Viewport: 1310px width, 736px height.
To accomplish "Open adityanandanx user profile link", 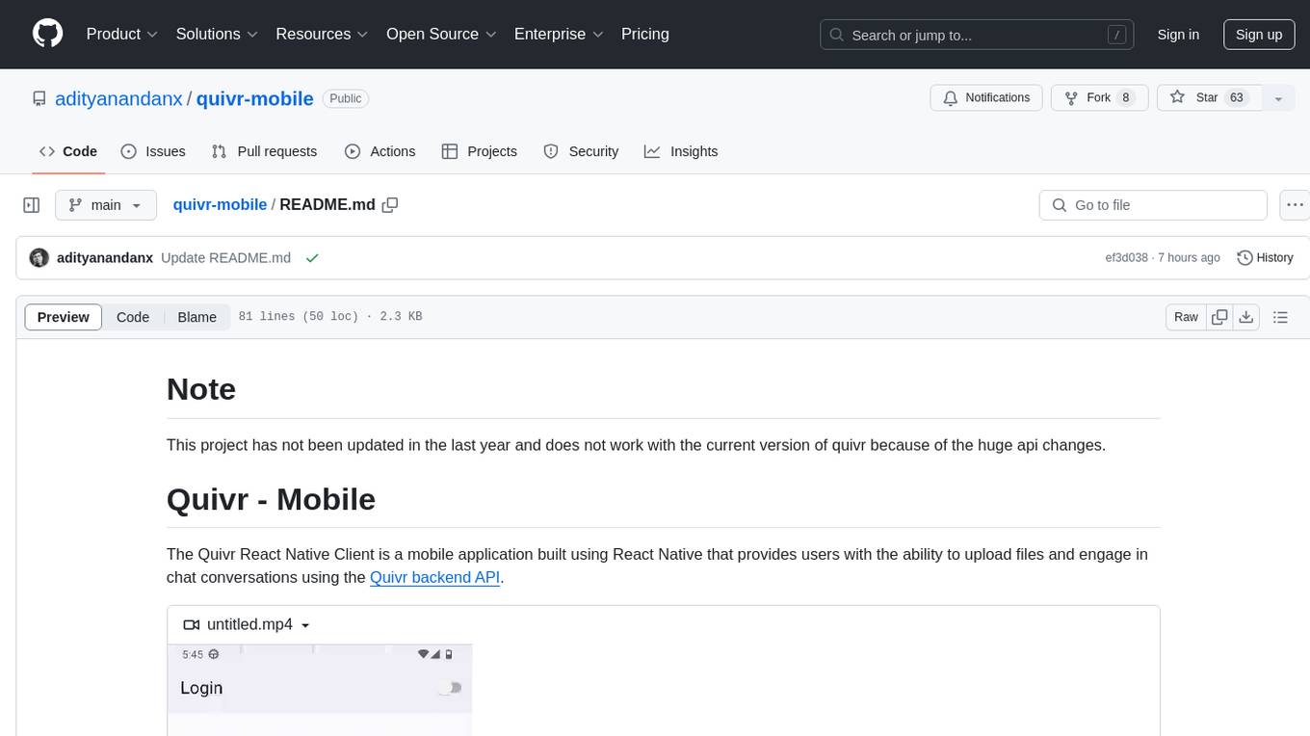I will [x=118, y=98].
